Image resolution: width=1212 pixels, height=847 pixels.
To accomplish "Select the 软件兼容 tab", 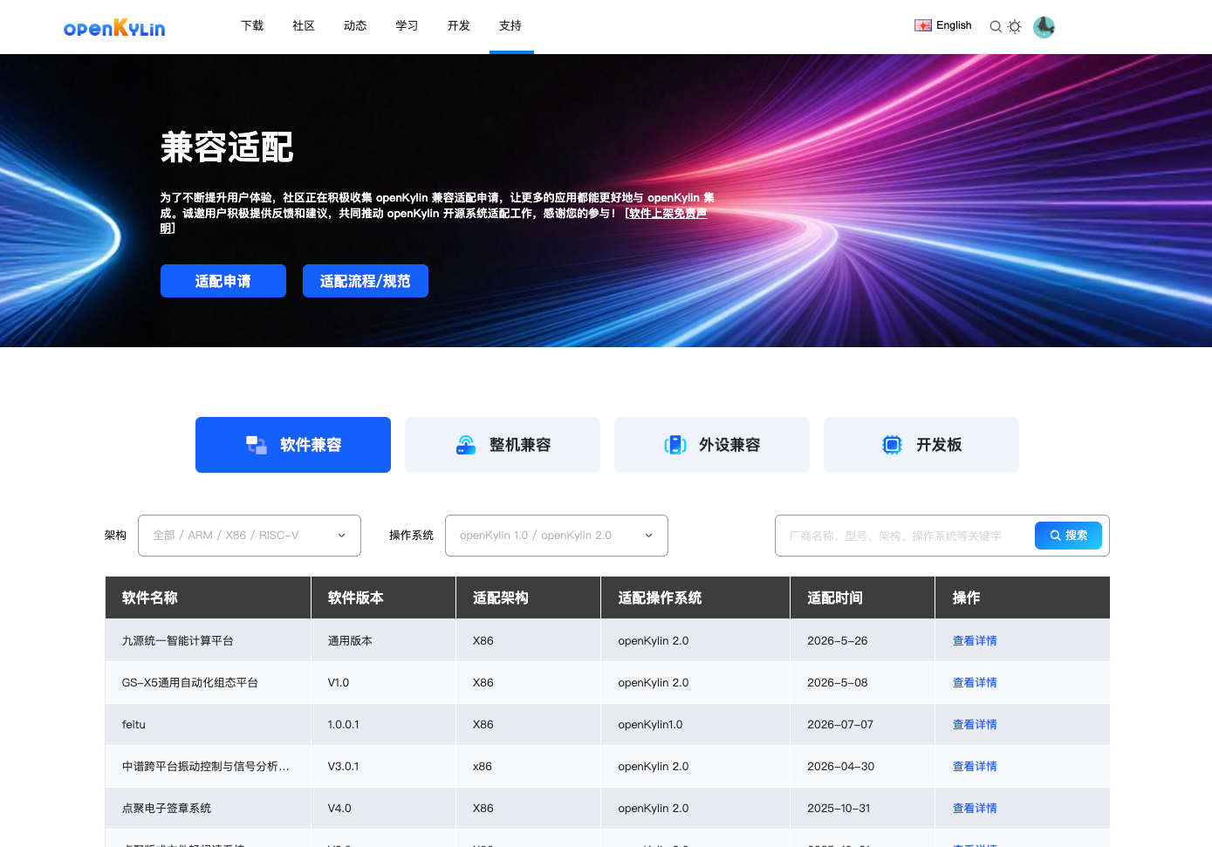I will point(293,445).
